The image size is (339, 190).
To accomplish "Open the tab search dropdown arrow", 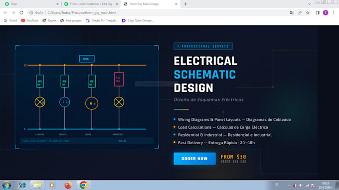I will pos(310,4).
